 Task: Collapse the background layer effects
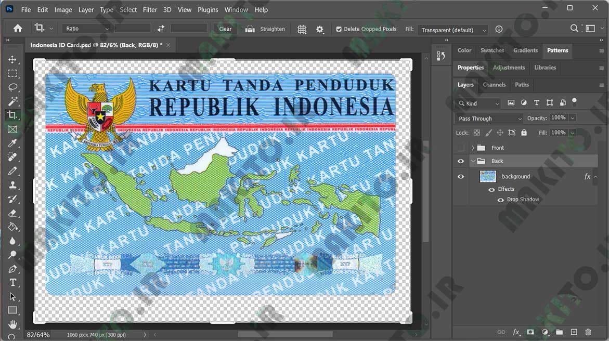click(596, 177)
